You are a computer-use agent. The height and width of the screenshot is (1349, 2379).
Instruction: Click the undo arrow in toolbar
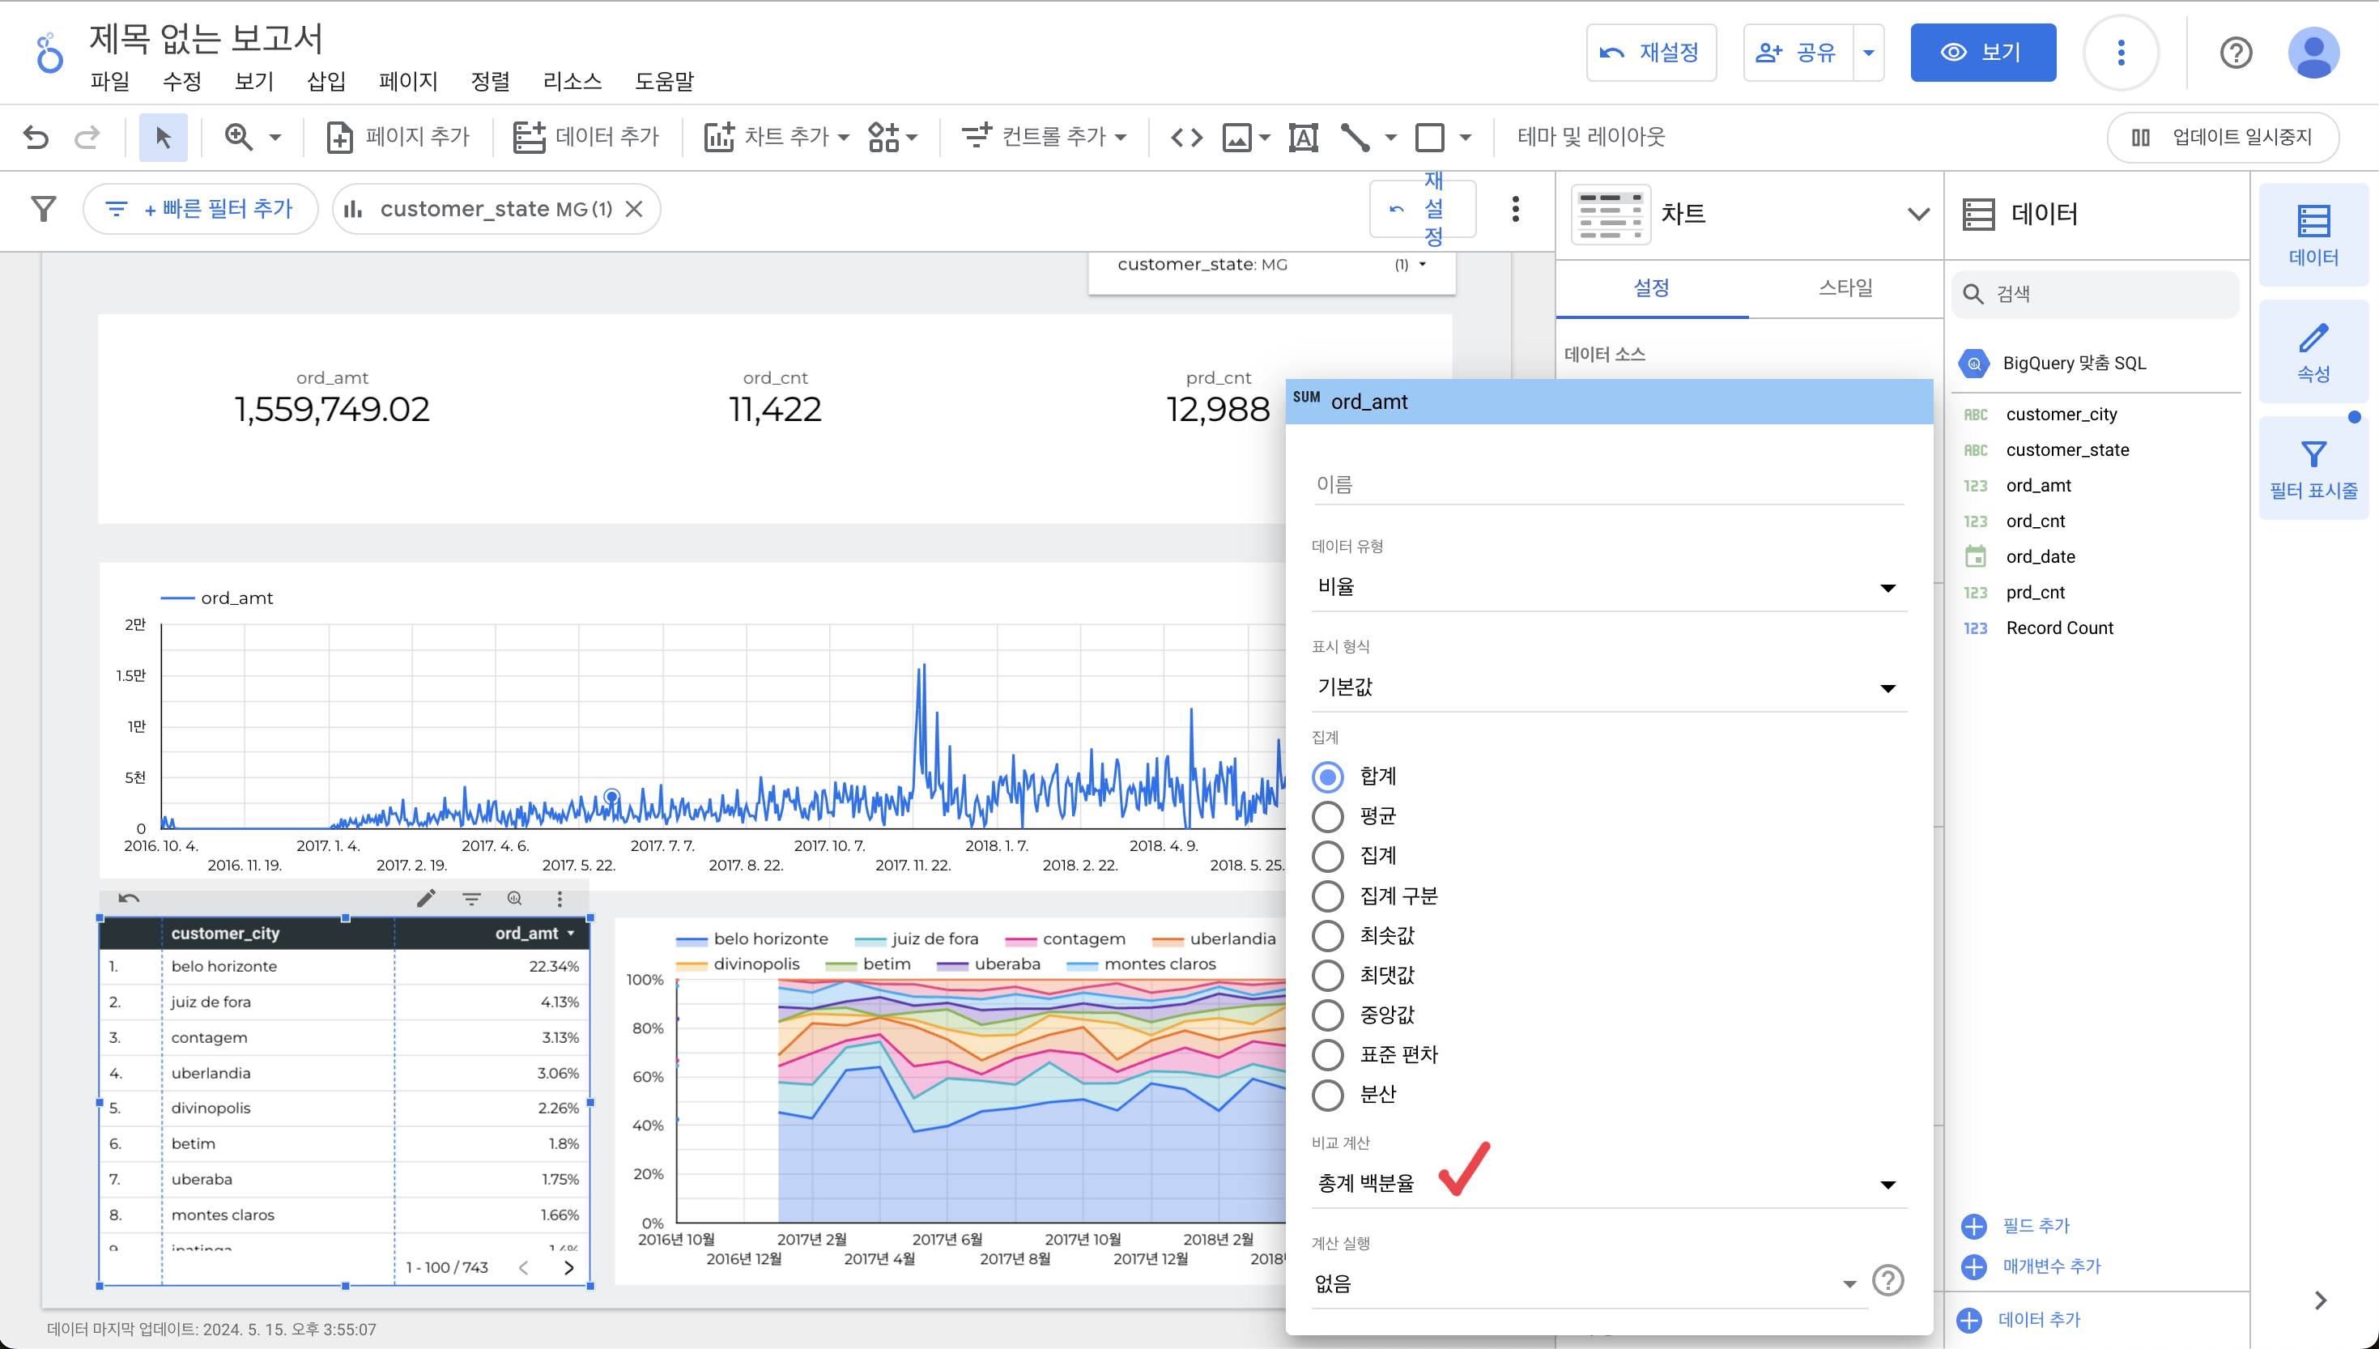click(36, 137)
